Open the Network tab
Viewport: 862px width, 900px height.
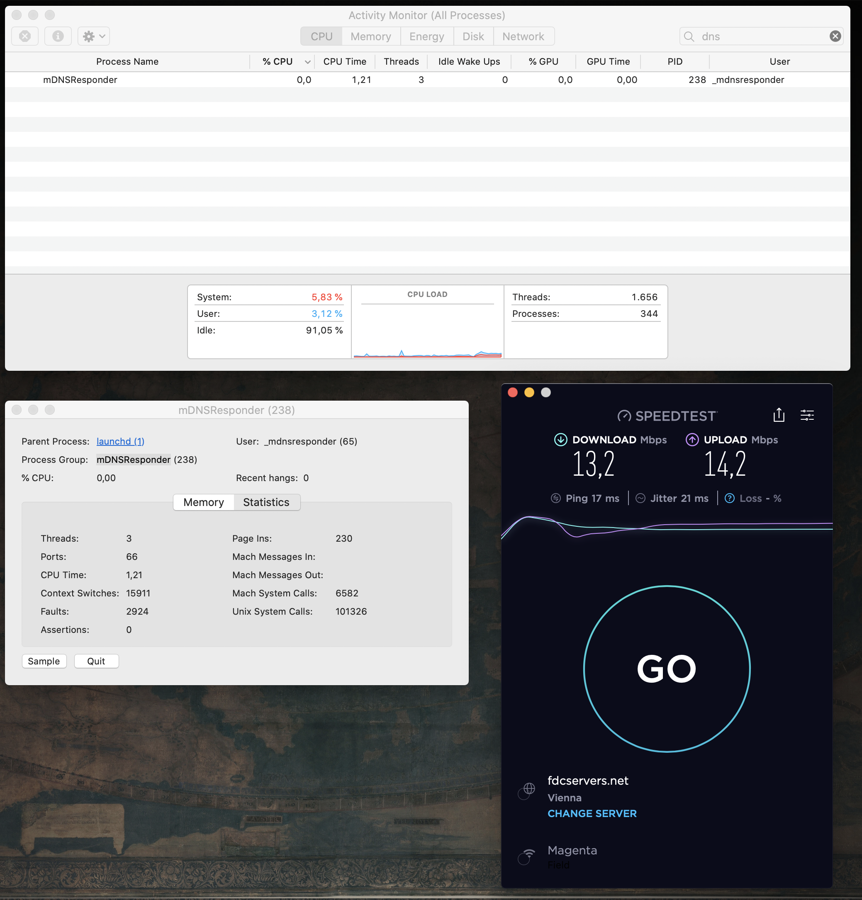(x=523, y=36)
